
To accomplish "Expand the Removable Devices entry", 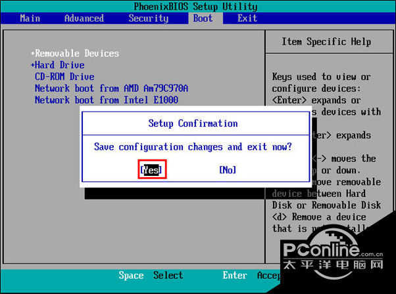I will click(75, 53).
